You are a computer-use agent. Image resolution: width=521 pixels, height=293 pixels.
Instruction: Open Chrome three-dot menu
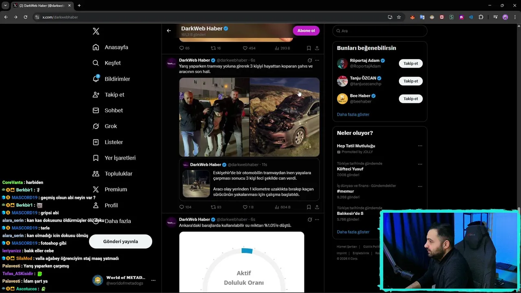point(514,17)
